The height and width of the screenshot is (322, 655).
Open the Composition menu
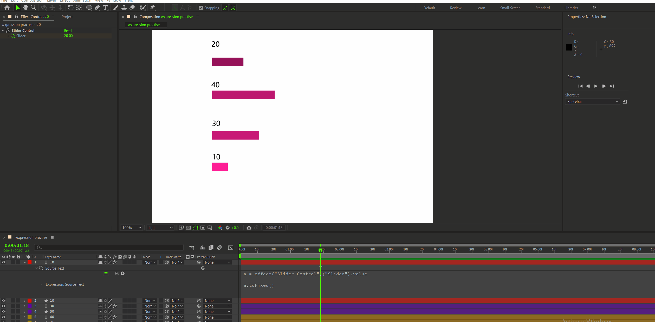click(x=32, y=1)
